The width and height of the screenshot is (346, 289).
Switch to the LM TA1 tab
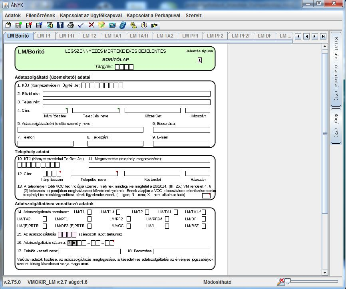pos(113,36)
